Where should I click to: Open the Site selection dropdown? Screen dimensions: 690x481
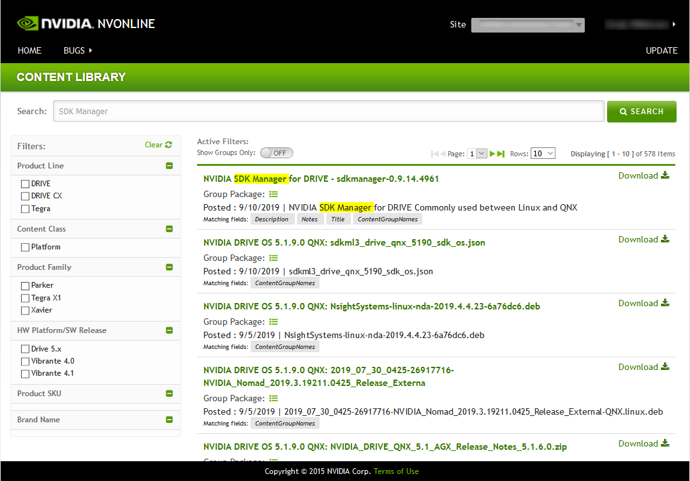tap(527, 25)
